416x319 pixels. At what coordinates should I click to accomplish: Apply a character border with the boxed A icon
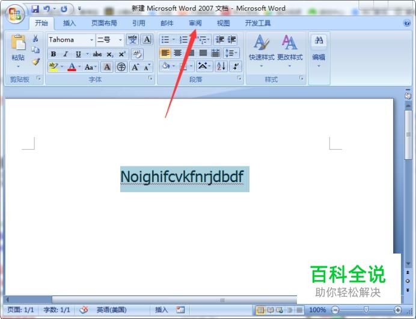pyautogui.click(x=147, y=40)
